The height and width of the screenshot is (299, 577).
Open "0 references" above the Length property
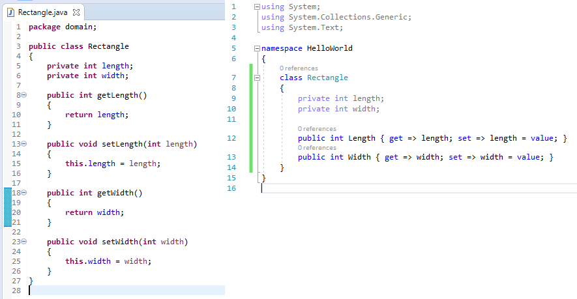point(316,129)
